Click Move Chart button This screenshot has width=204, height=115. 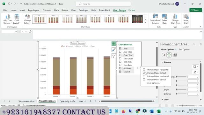click(186, 19)
